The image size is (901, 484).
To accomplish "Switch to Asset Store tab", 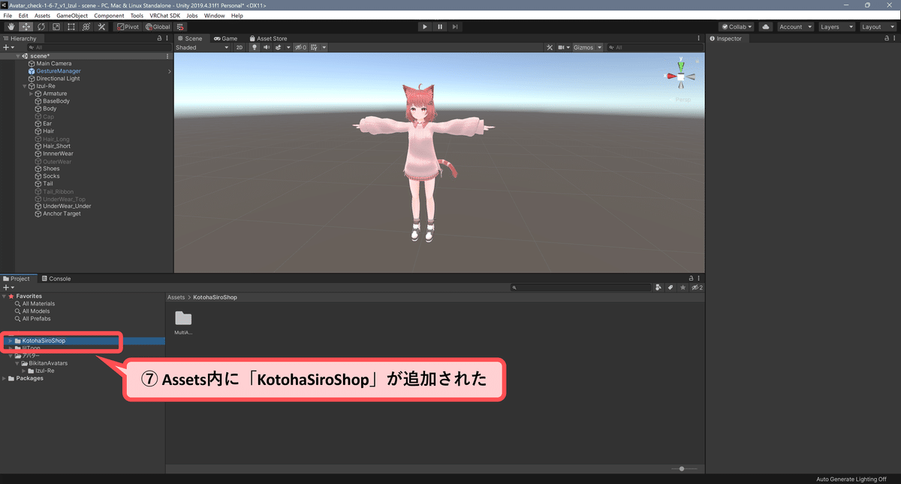I will 268,38.
